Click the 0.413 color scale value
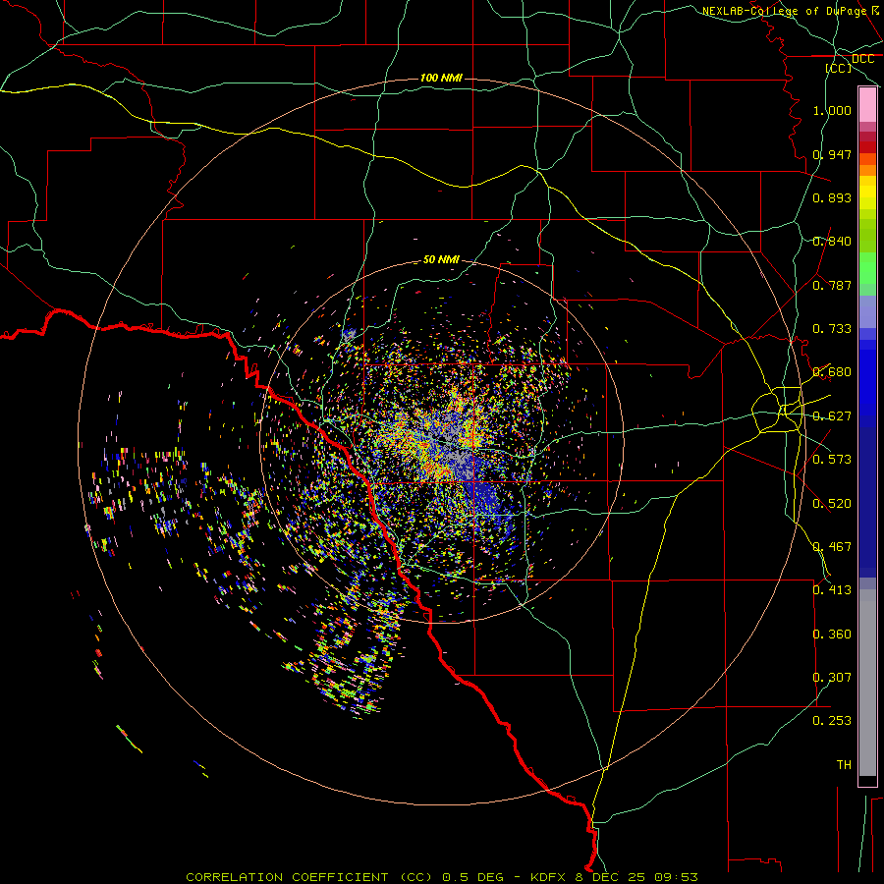 (x=832, y=590)
